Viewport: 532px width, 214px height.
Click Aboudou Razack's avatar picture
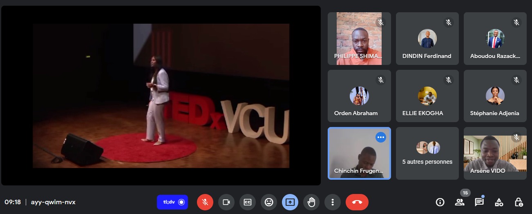coord(495,39)
